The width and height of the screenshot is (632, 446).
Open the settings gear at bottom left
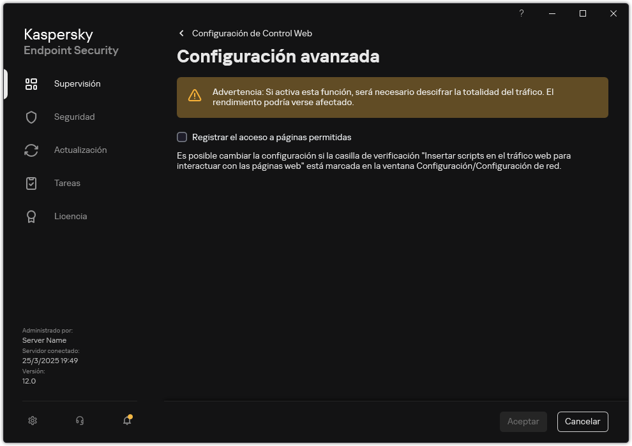point(32,421)
